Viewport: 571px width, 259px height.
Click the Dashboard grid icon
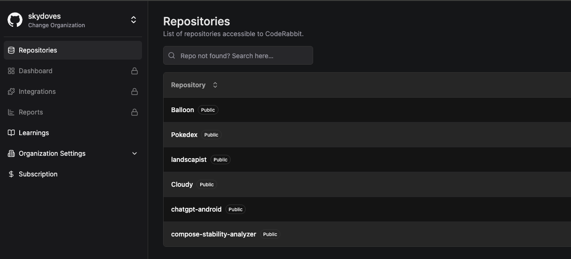(11, 71)
